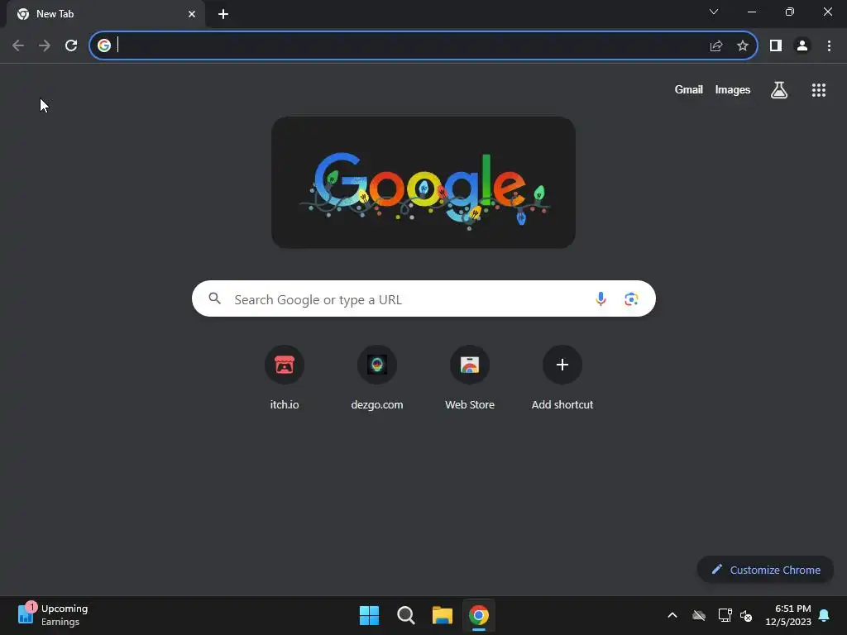Open the side panel icon

776,46
